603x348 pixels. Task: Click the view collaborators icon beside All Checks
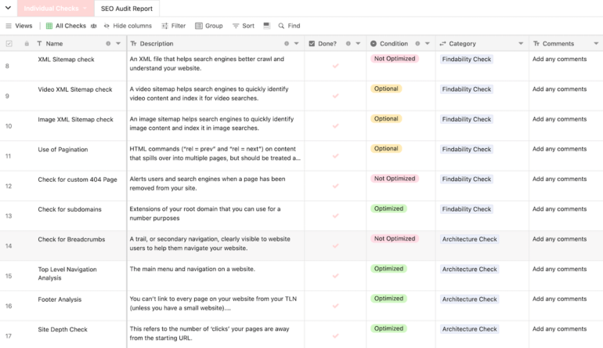coord(93,26)
